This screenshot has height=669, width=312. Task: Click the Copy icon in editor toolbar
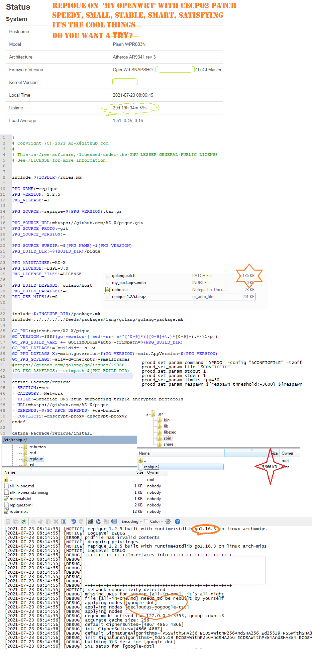coord(33,521)
